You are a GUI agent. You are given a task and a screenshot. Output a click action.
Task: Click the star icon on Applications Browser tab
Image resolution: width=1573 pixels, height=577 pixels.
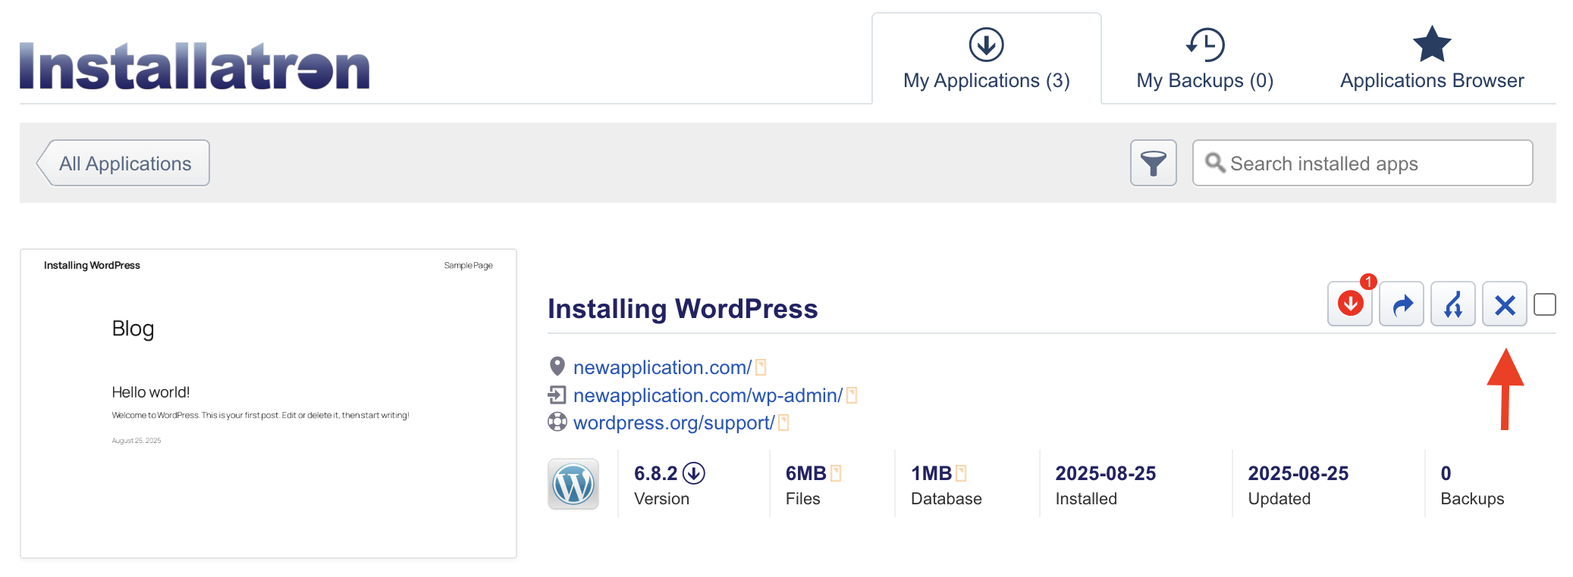click(x=1432, y=44)
